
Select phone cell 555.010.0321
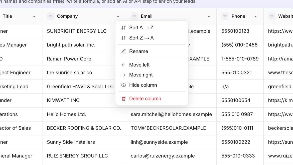tap(240, 73)
